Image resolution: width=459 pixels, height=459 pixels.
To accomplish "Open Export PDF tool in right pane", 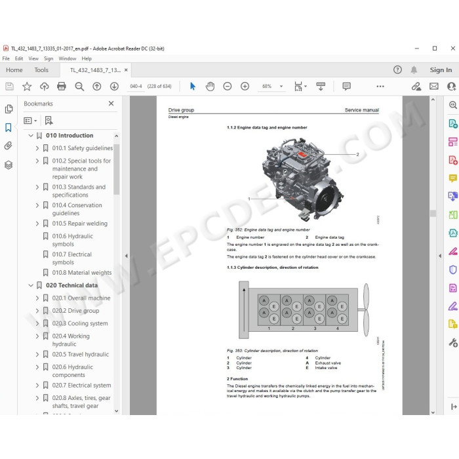I will pos(453,124).
